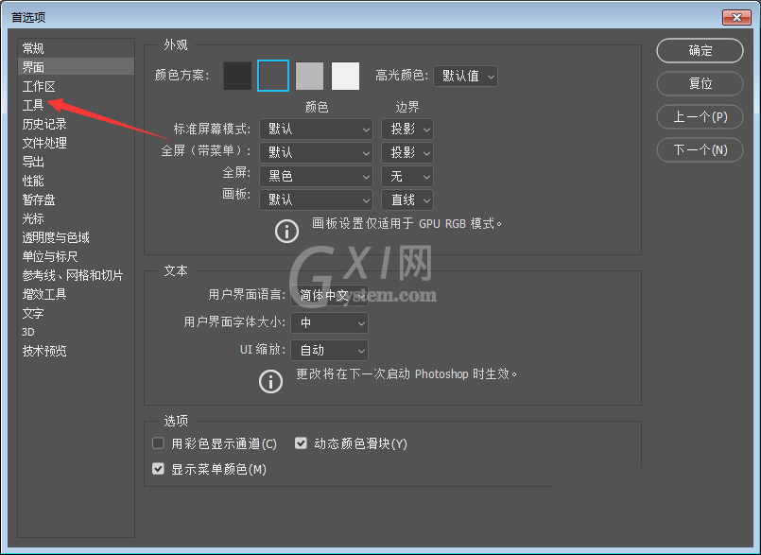Image resolution: width=761 pixels, height=555 pixels.
Task: Open the 文件处理 preferences category
Action: click(x=77, y=143)
